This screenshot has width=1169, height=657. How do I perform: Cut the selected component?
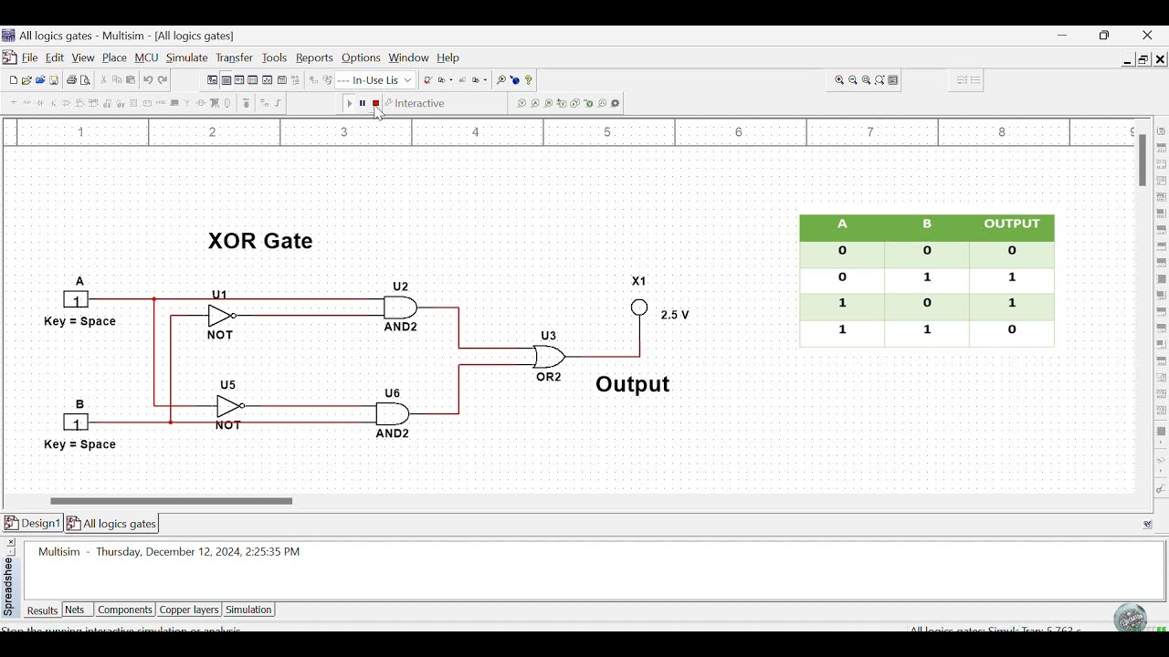(x=103, y=80)
